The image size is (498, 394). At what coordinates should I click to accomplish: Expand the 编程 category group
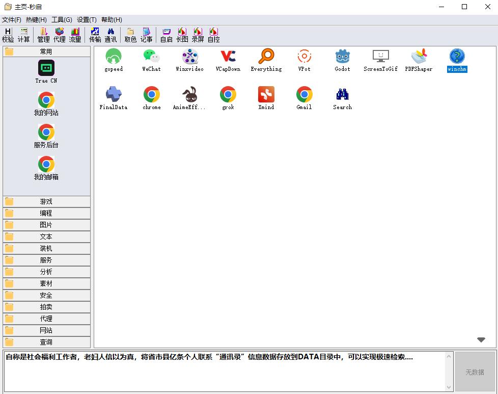(x=46, y=213)
